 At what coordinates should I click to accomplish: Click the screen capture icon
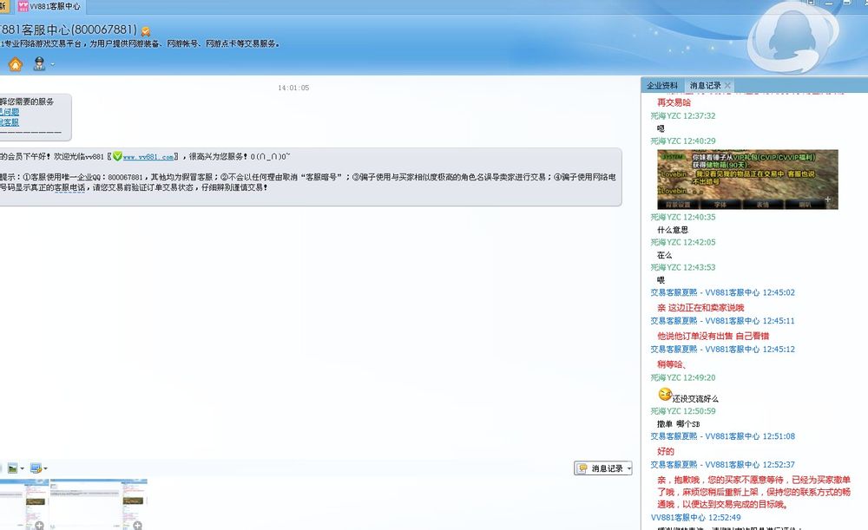click(x=36, y=468)
